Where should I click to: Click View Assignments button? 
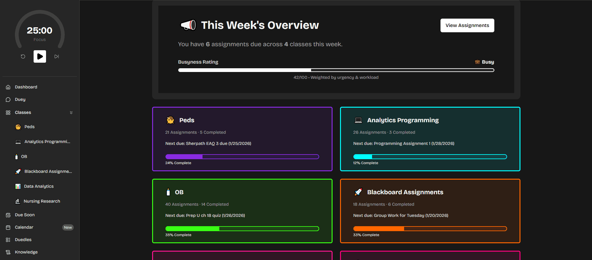coord(467,25)
